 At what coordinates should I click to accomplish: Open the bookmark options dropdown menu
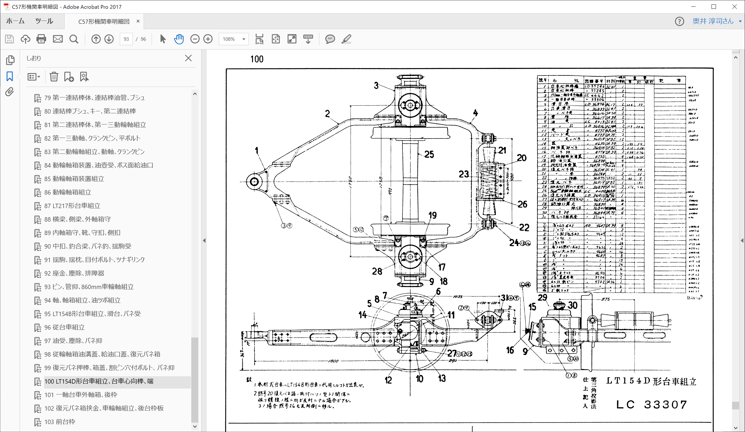(33, 77)
